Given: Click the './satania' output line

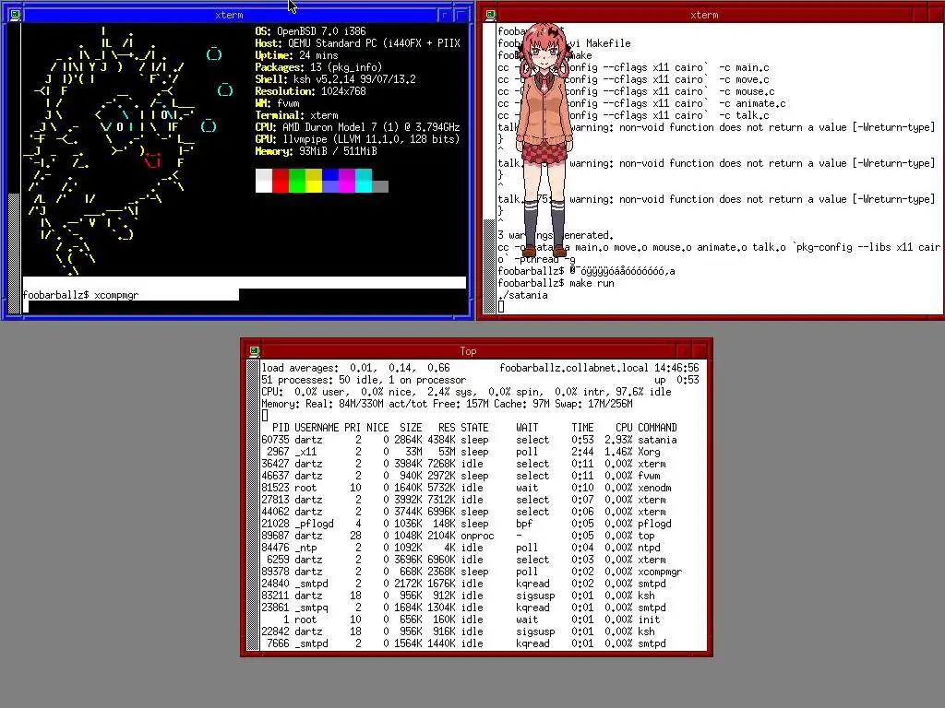Looking at the screenshot, I should (522, 295).
